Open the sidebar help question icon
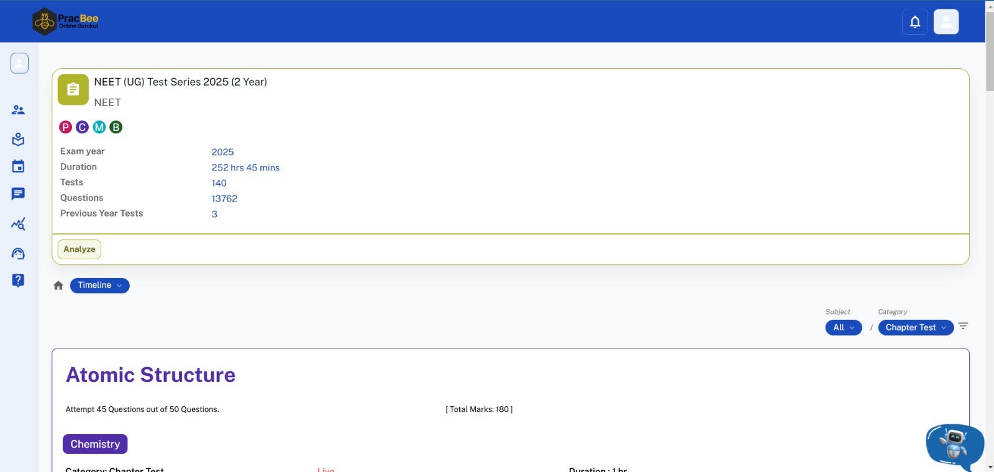The image size is (994, 472). [18, 280]
